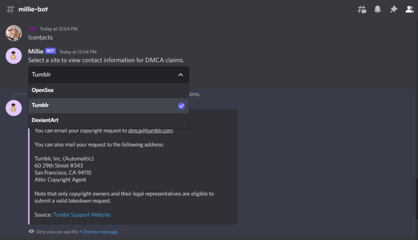Click Millie's Today at 12:04 PM timestamp
The width and height of the screenshot is (418, 240).
point(78,52)
